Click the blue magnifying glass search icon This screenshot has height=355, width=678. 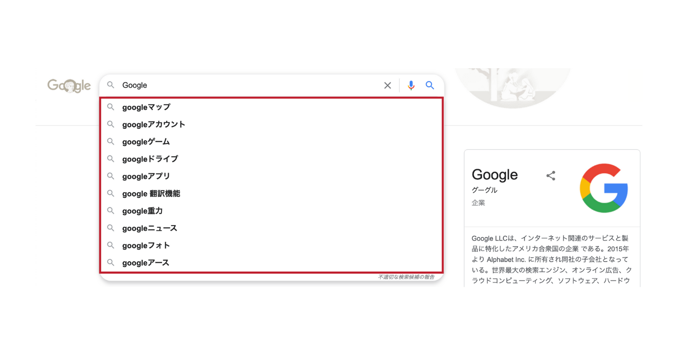429,85
